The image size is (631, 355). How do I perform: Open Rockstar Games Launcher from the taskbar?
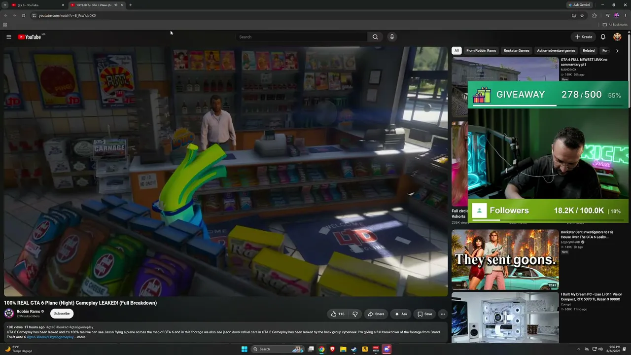click(365, 349)
